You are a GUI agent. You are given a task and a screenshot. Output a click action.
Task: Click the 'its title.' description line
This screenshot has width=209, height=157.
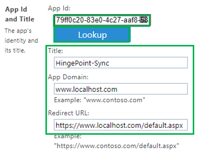point(15,51)
